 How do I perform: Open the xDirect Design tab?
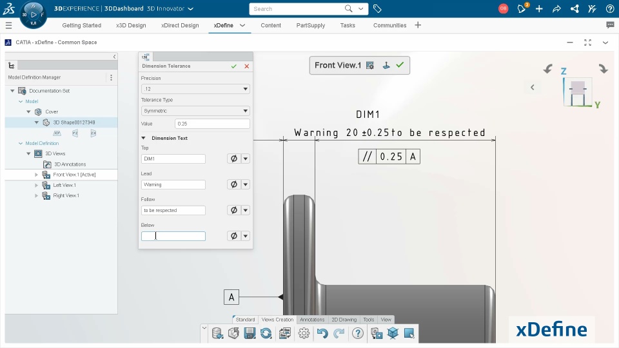tap(180, 25)
